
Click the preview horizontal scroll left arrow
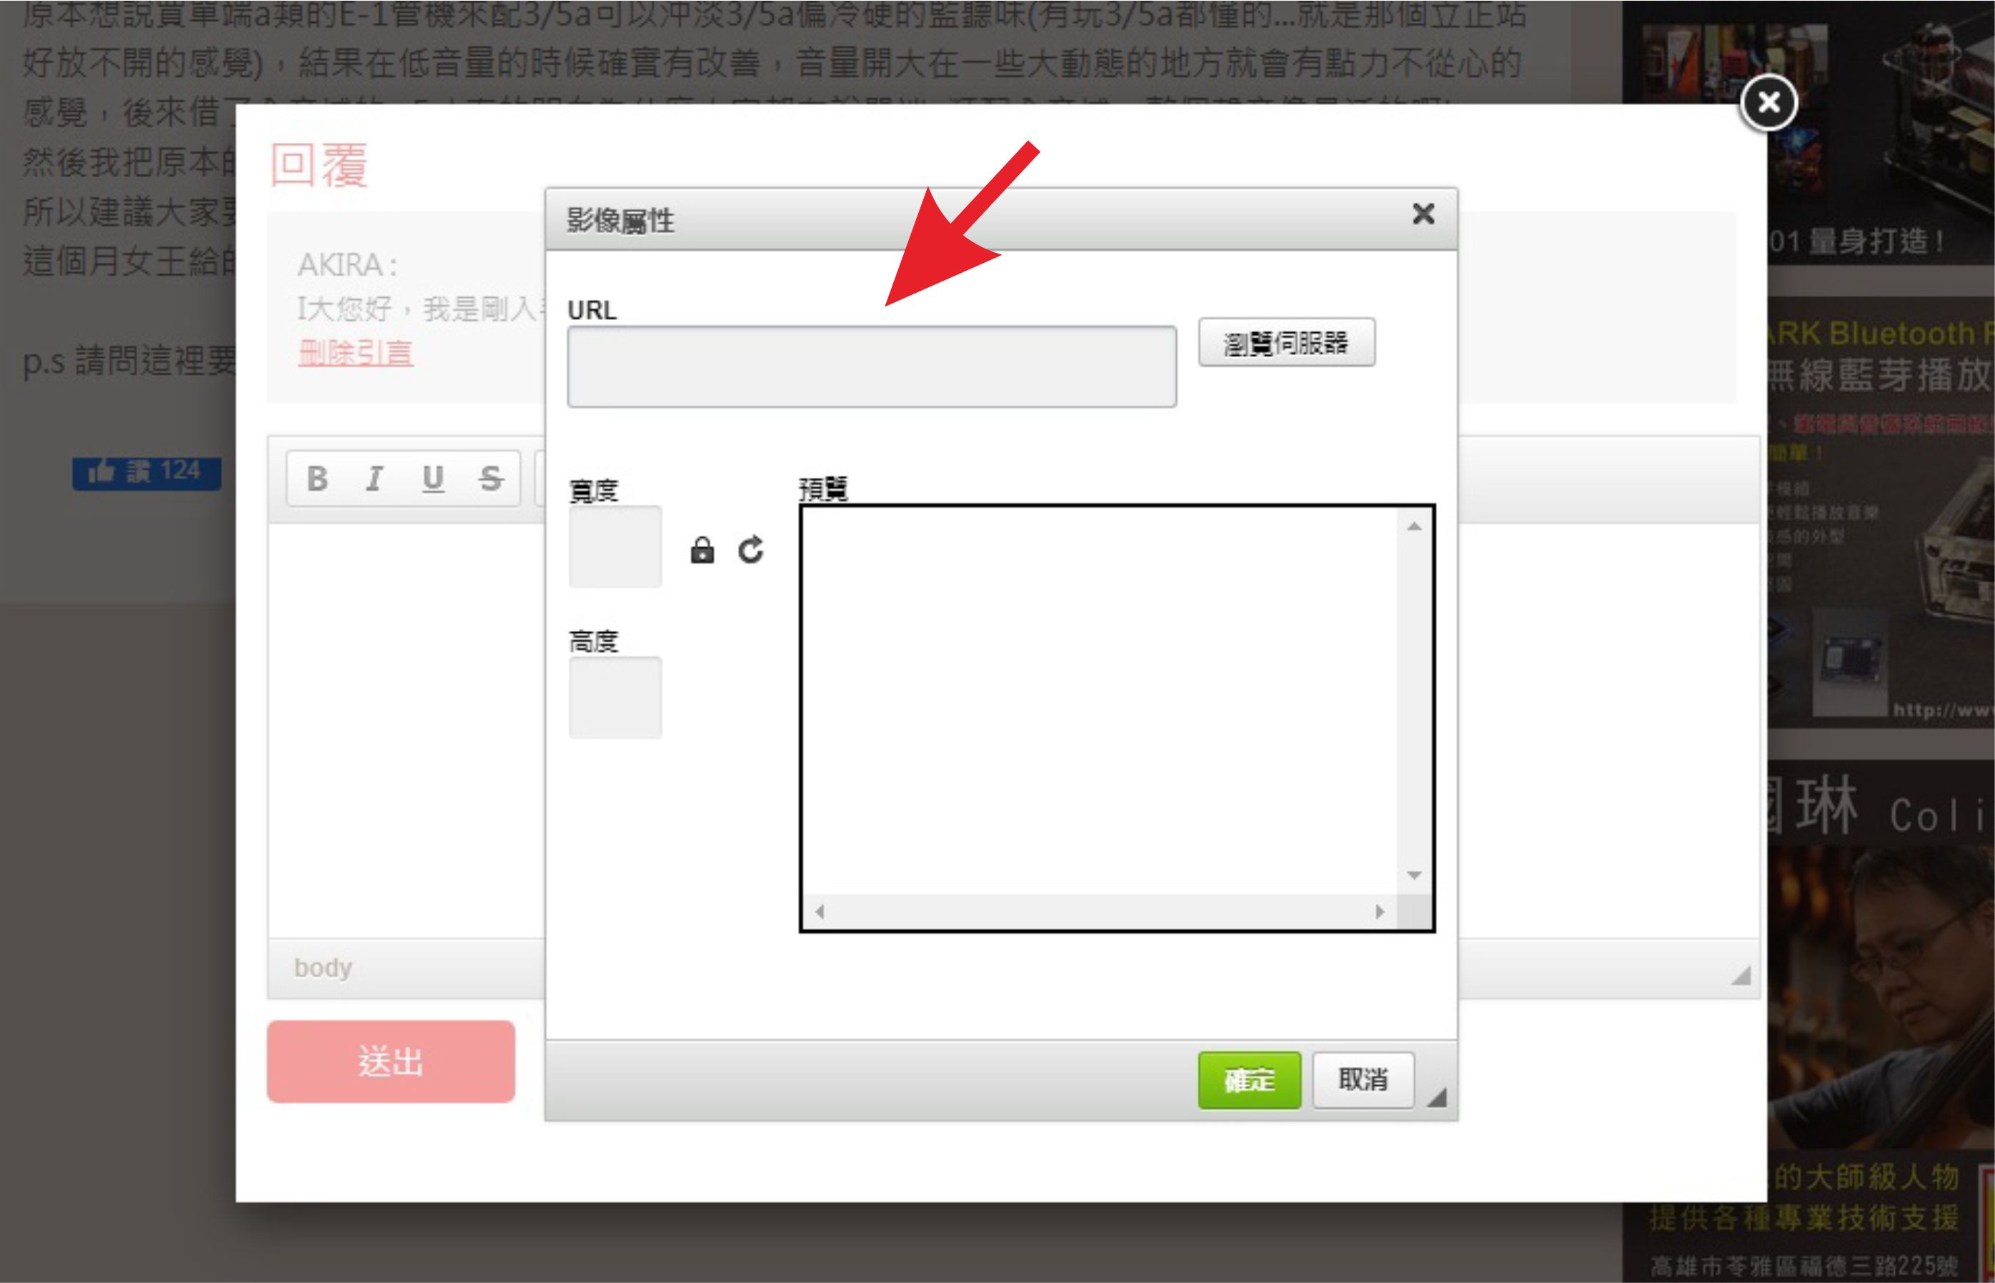pyautogui.click(x=820, y=912)
